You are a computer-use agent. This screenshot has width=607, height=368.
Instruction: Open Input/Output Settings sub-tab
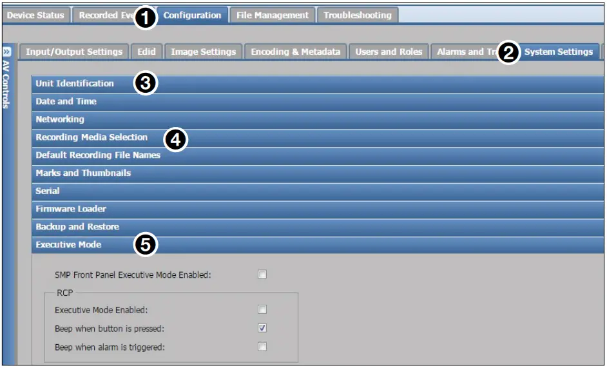(74, 52)
